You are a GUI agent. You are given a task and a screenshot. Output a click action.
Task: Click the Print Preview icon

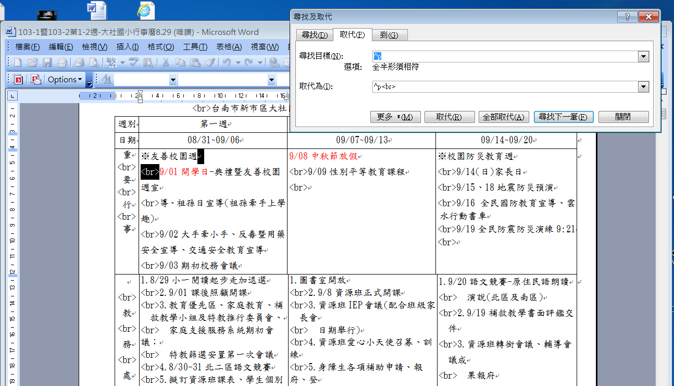tap(94, 63)
